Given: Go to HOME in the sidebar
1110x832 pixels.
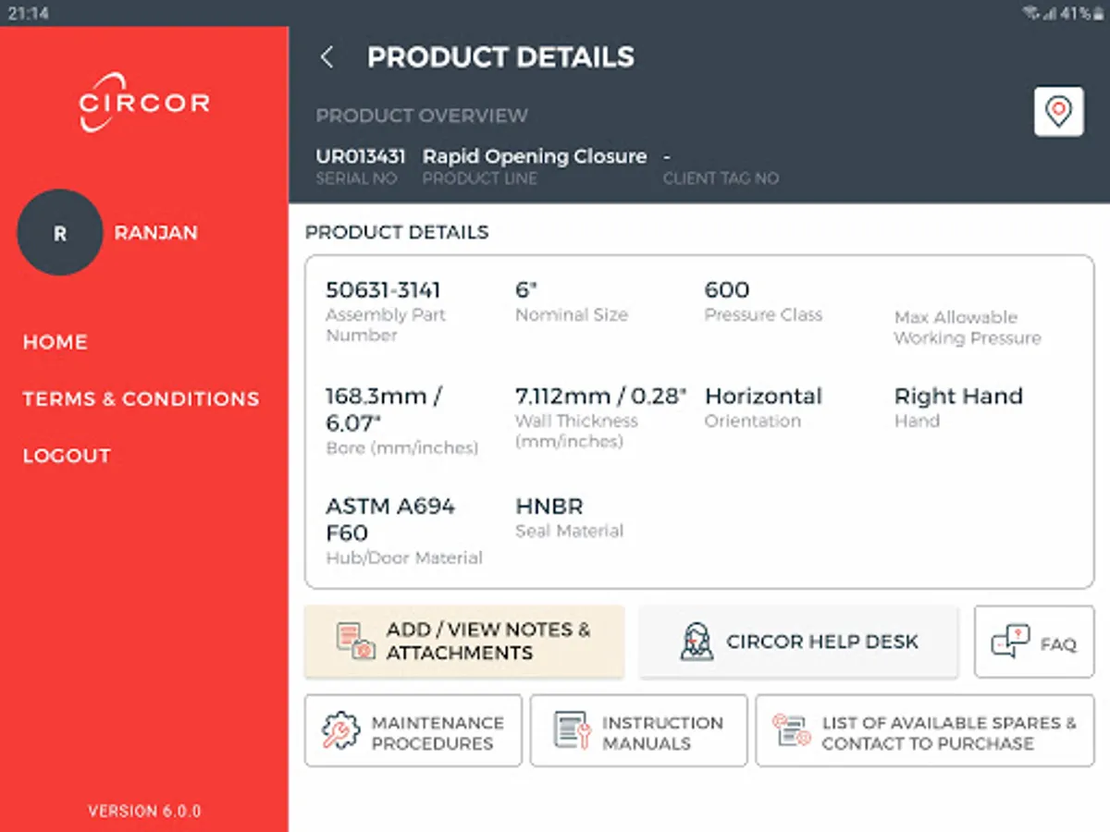Looking at the screenshot, I should (x=55, y=342).
